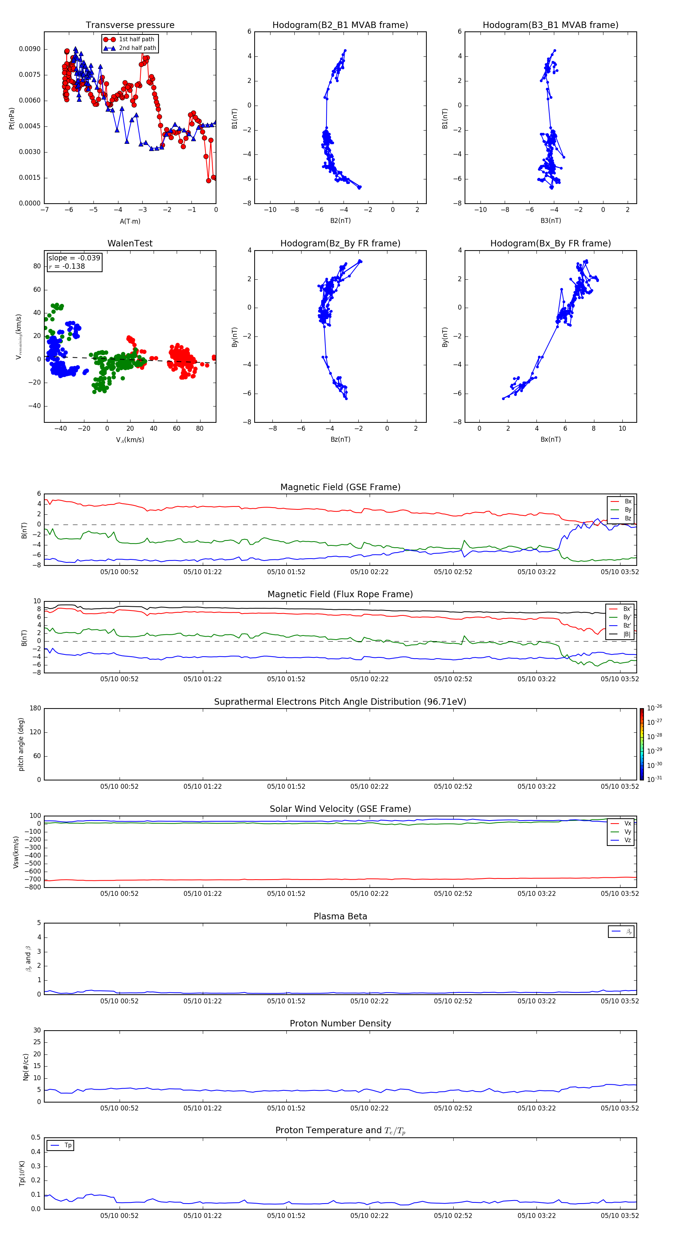Viewport: 681px width, 1249px height.
Task: Click the 10^-31 colorbar label
Action: pos(655,779)
